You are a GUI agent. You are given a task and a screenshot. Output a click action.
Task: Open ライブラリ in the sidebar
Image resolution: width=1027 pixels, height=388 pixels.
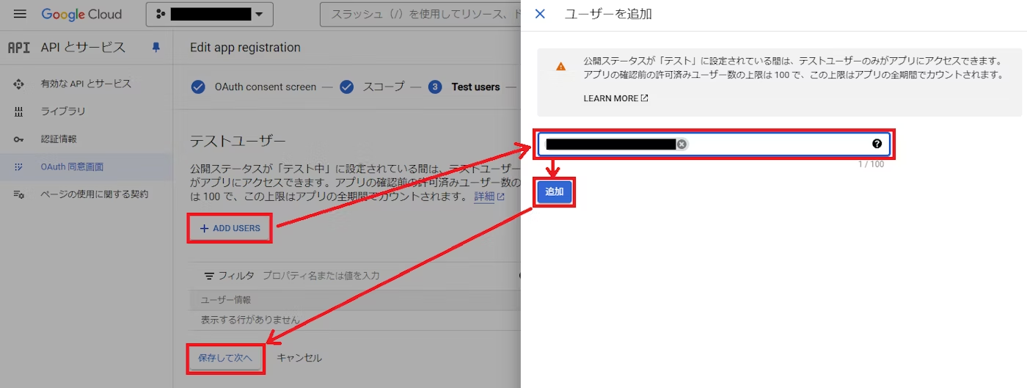(63, 111)
